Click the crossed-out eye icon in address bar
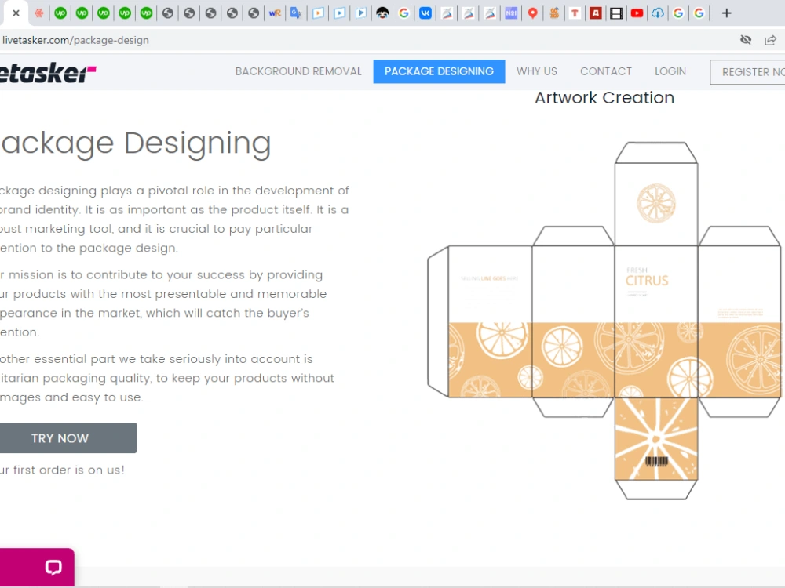Viewport: 785px width, 588px height. coord(746,40)
